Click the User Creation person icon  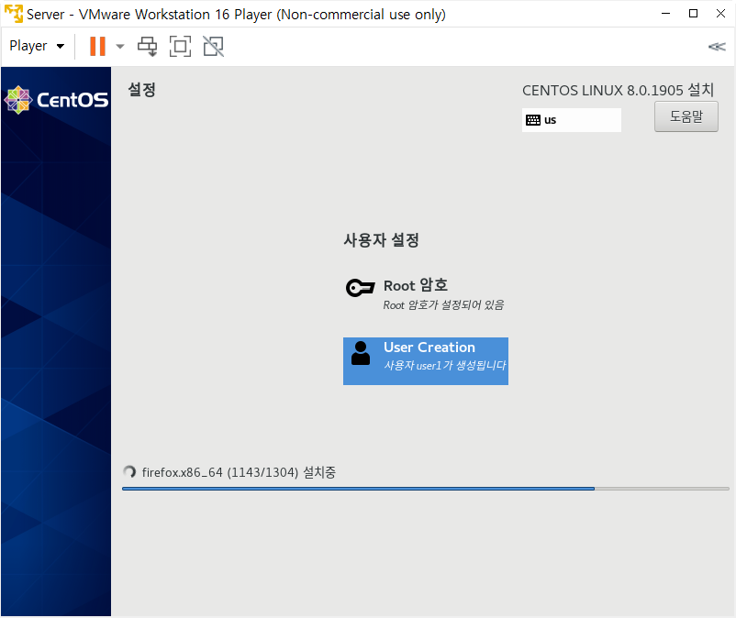click(361, 353)
